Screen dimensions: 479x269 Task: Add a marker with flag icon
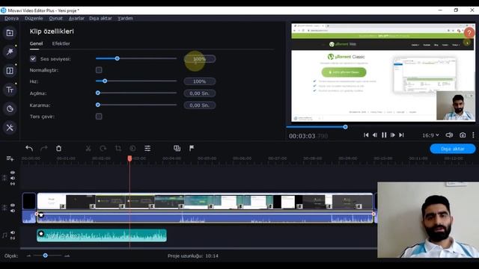pyautogui.click(x=192, y=149)
